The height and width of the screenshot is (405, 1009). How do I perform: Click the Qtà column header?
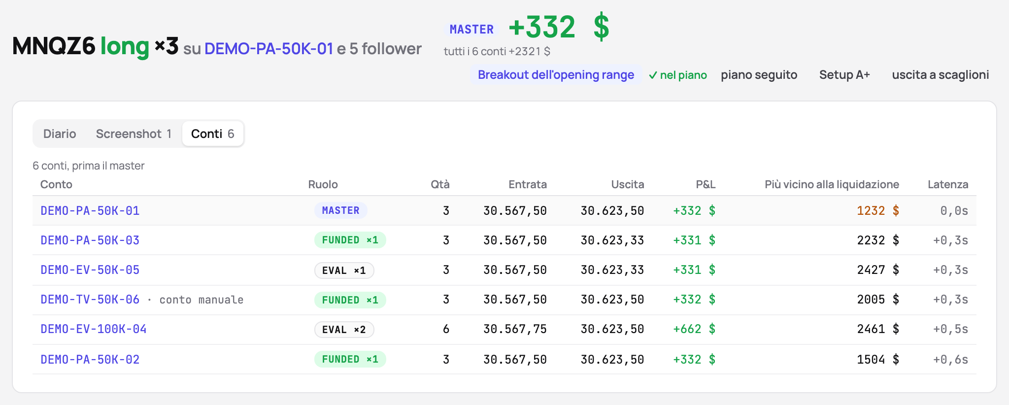[440, 184]
